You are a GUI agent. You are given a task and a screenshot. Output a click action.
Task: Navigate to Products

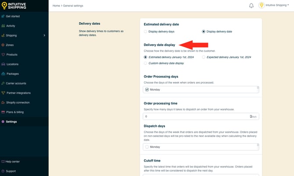point(12,54)
